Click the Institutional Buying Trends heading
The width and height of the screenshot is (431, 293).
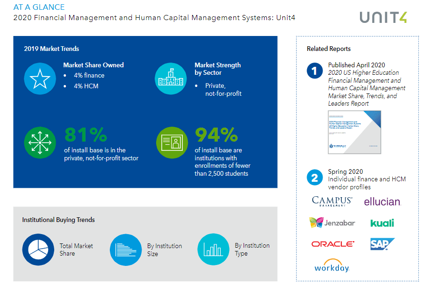[x=58, y=220]
